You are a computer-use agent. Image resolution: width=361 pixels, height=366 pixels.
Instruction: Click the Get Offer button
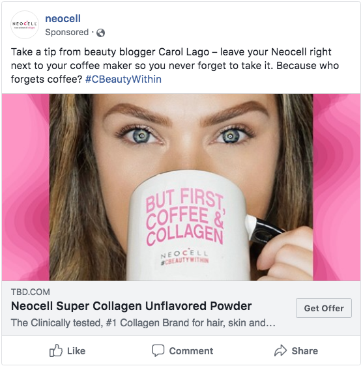[x=324, y=308]
